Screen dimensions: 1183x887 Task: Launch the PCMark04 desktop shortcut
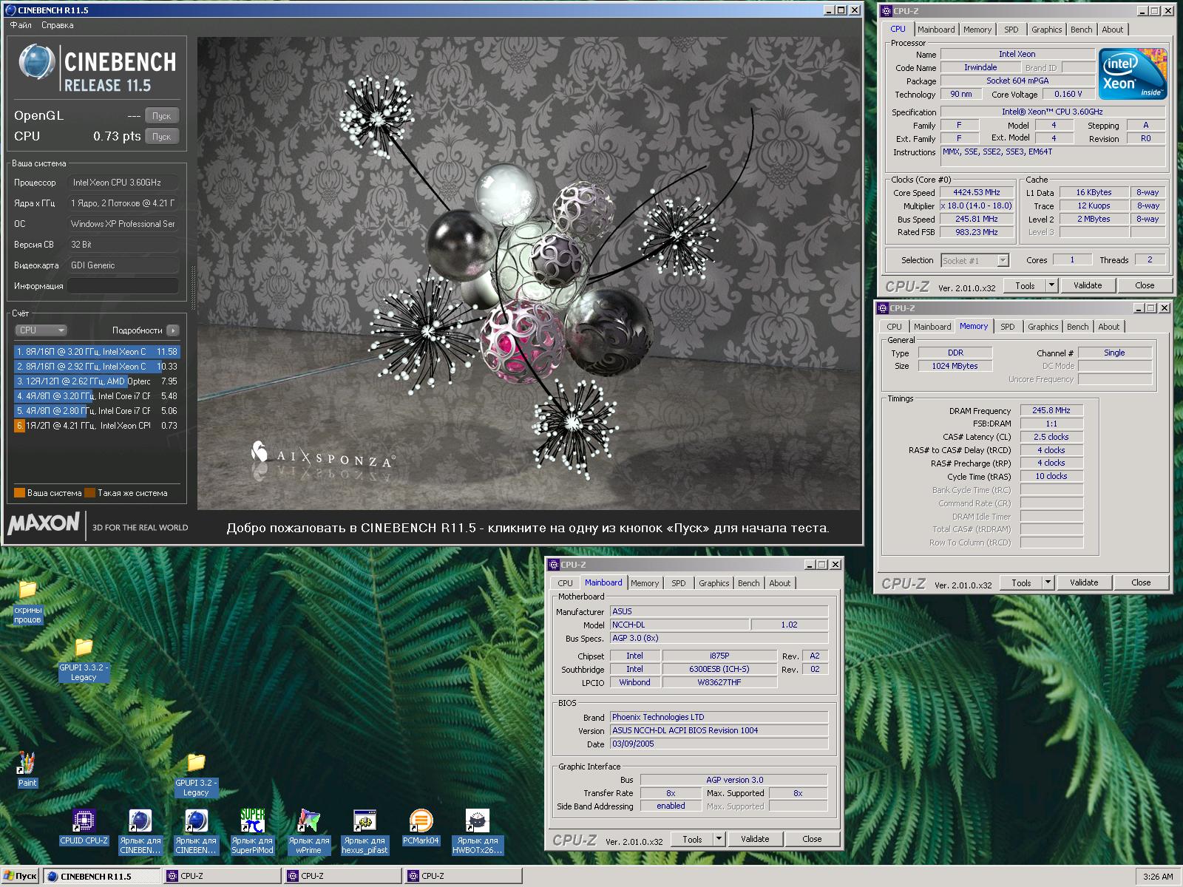pos(421,827)
